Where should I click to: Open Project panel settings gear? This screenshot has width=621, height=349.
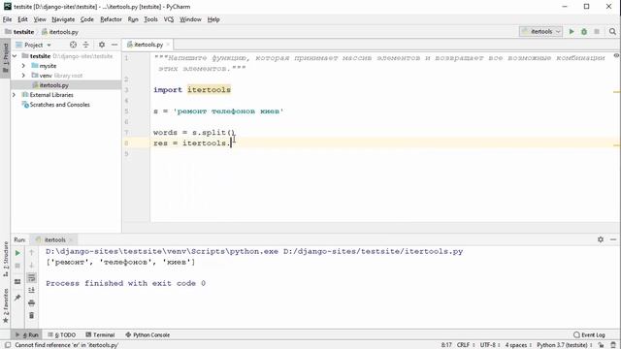(102, 45)
